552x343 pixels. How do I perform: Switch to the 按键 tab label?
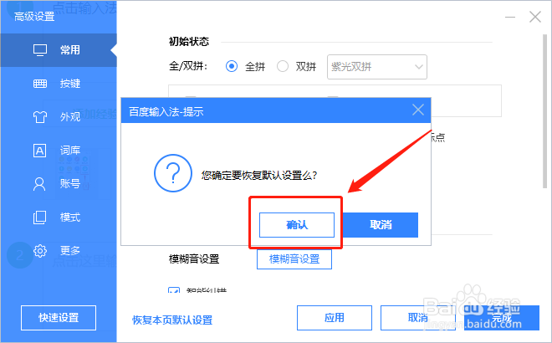click(70, 84)
